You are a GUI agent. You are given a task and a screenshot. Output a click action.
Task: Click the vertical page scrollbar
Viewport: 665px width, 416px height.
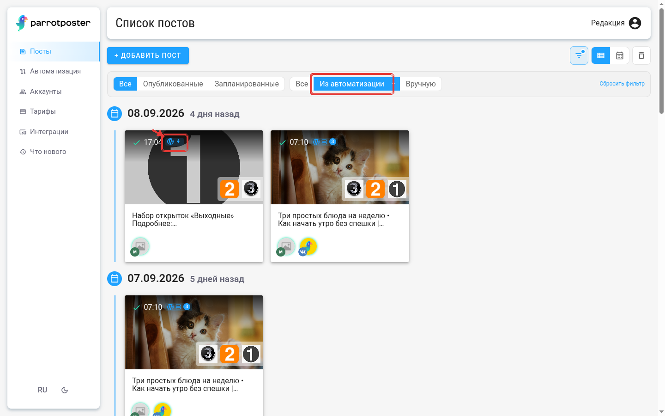pyautogui.click(x=661, y=61)
